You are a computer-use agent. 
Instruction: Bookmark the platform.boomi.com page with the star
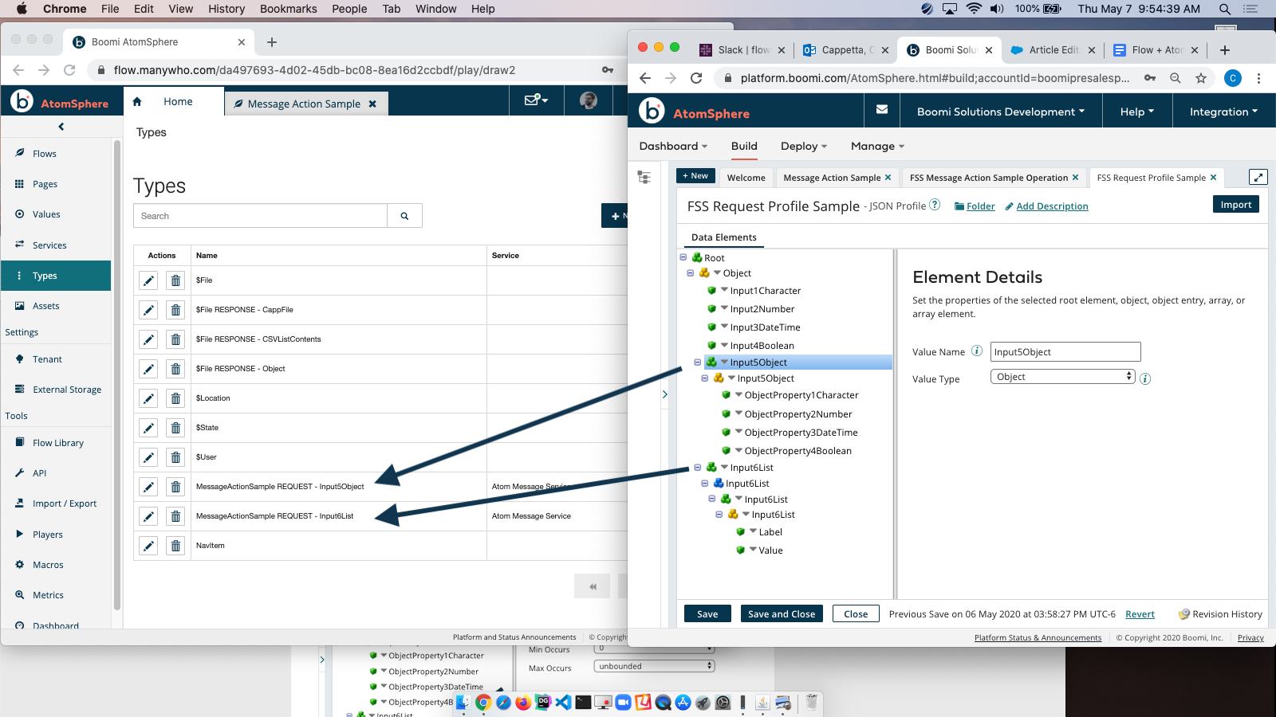coord(1201,78)
